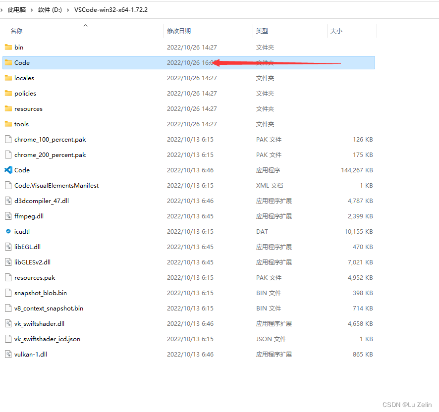The image size is (439, 412).
Task: Click the 4,787 KB size value
Action: [x=360, y=201]
